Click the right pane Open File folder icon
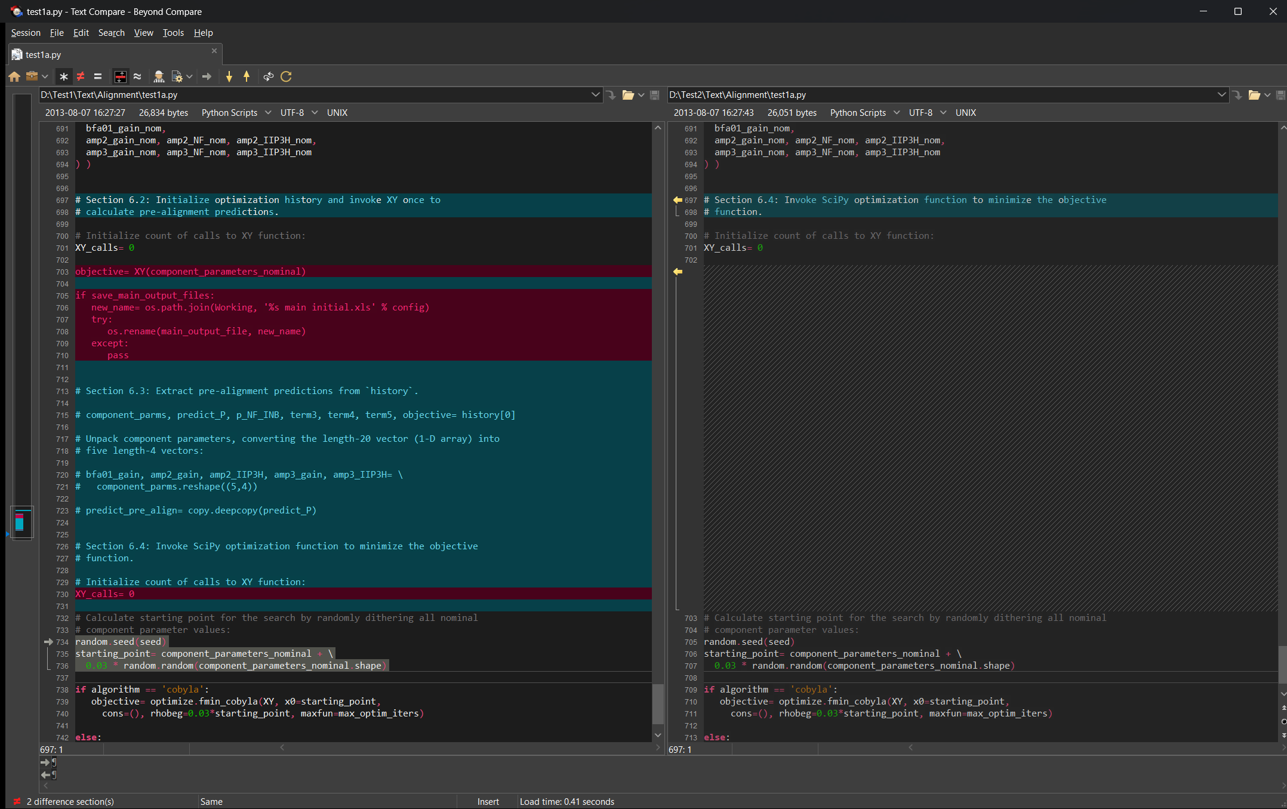Screen dimensions: 1287x809 click(x=1254, y=95)
